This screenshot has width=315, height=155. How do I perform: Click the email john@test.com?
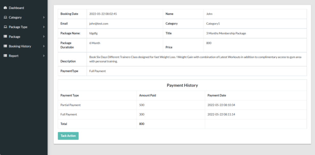[x=99, y=24]
